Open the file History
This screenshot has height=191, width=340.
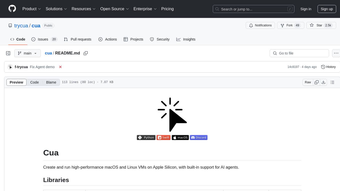click(x=328, y=67)
